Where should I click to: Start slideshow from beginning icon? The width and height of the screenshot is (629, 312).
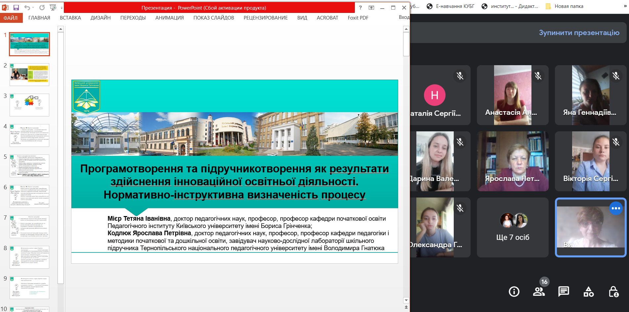click(53, 8)
